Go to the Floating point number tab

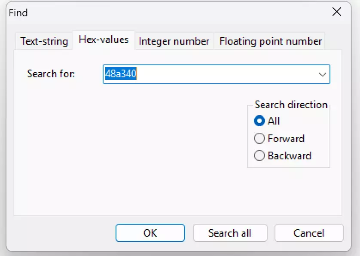click(x=270, y=41)
